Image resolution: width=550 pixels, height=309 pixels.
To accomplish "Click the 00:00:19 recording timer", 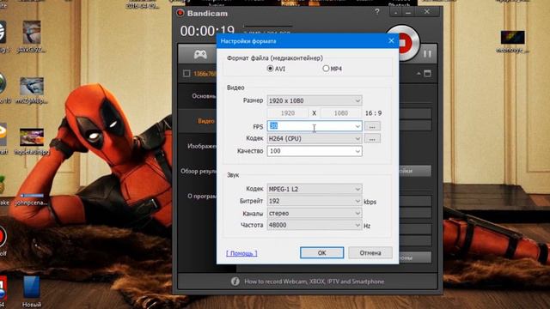I will pyautogui.click(x=207, y=31).
